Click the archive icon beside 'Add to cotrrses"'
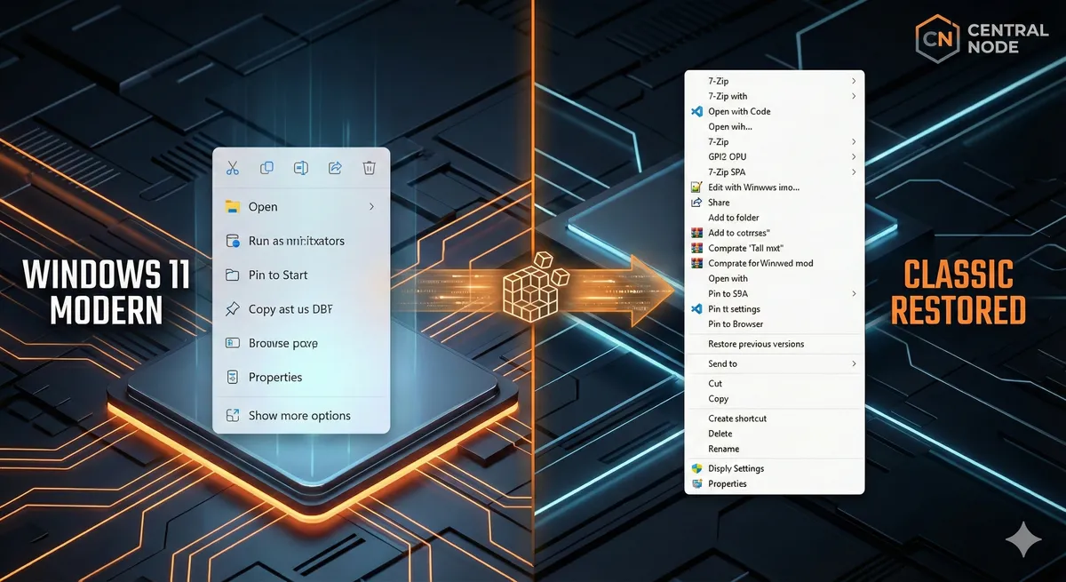The image size is (1066, 582). [x=697, y=233]
